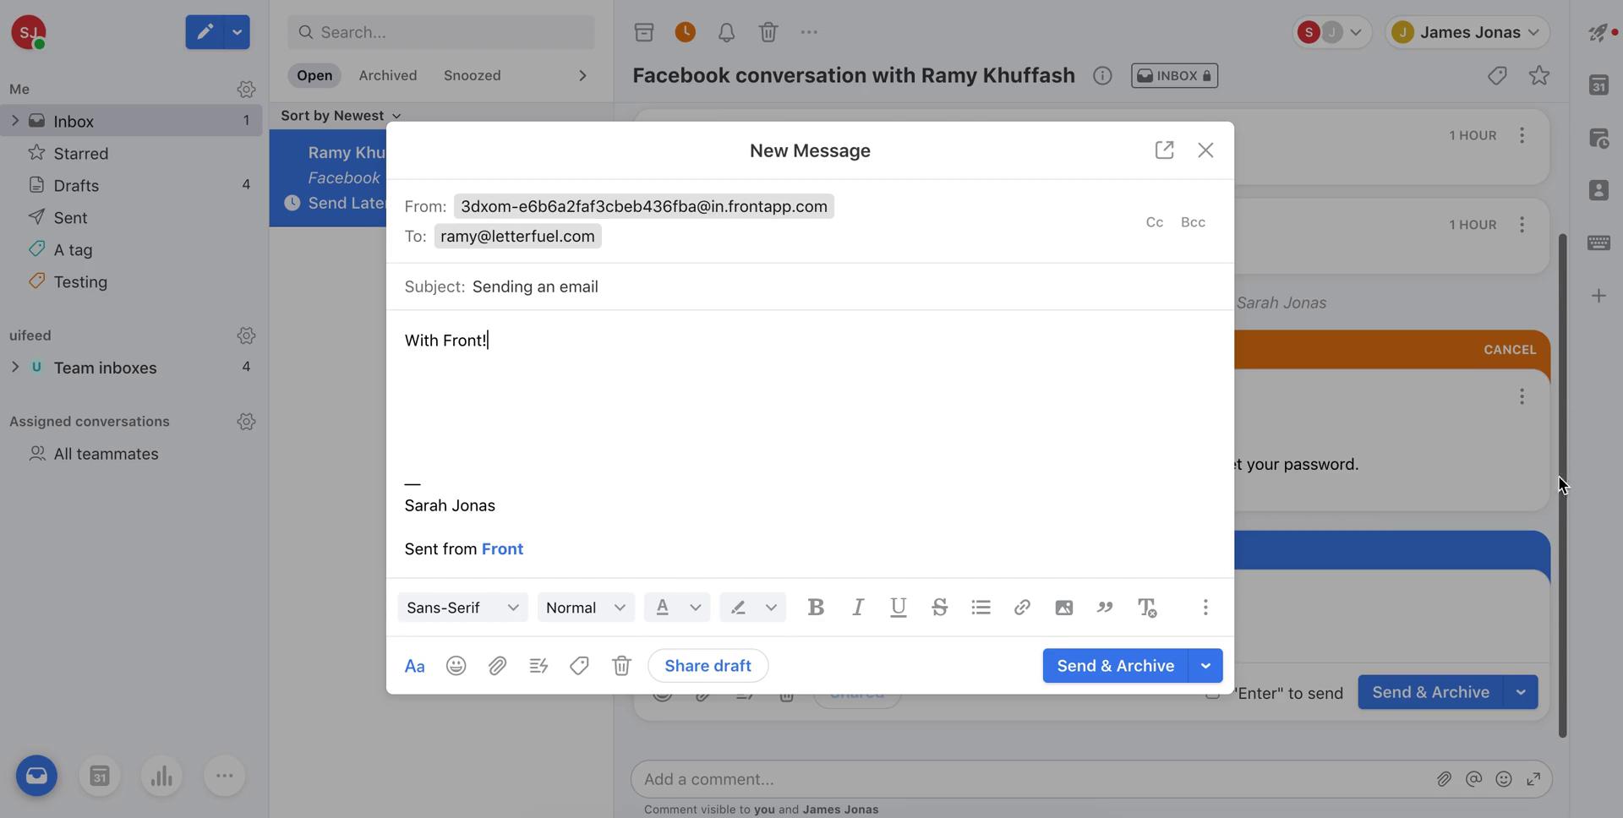The width and height of the screenshot is (1623, 818).
Task: Open contacts panel in right sidebar
Action: pyautogui.click(x=1598, y=190)
